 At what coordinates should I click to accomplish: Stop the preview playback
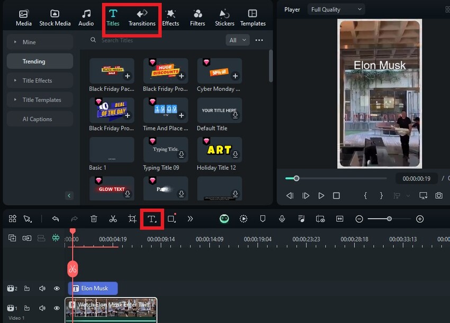(x=336, y=196)
